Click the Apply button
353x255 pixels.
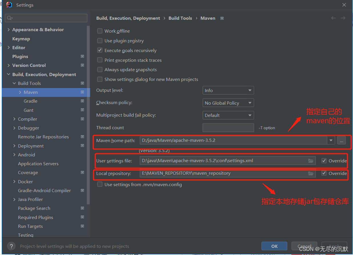tap(334, 246)
